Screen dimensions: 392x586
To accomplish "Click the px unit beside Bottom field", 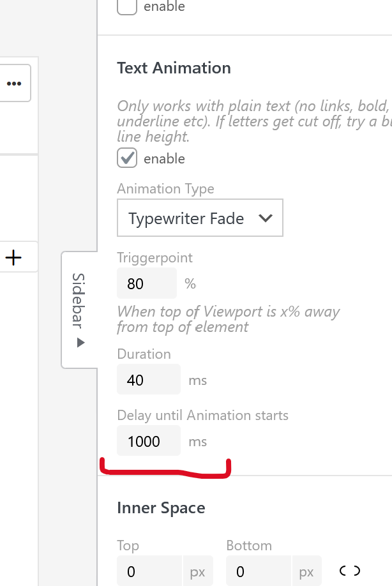I will [x=307, y=571].
